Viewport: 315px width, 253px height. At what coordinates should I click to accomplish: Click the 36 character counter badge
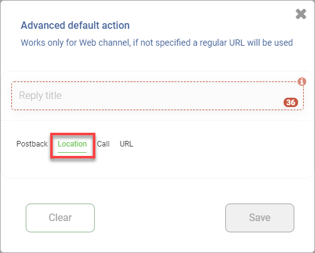(291, 102)
